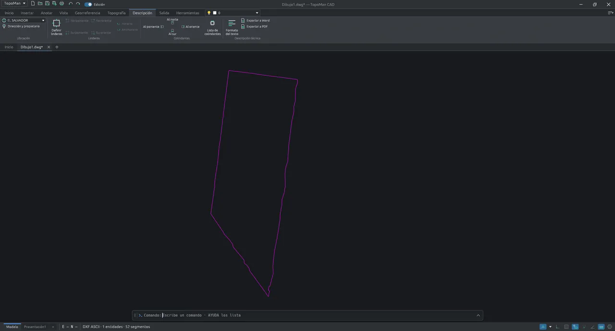615x331 pixels.
Task: Click Exportar a PDF
Action: tap(254, 26)
